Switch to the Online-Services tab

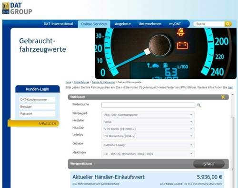click(94, 24)
